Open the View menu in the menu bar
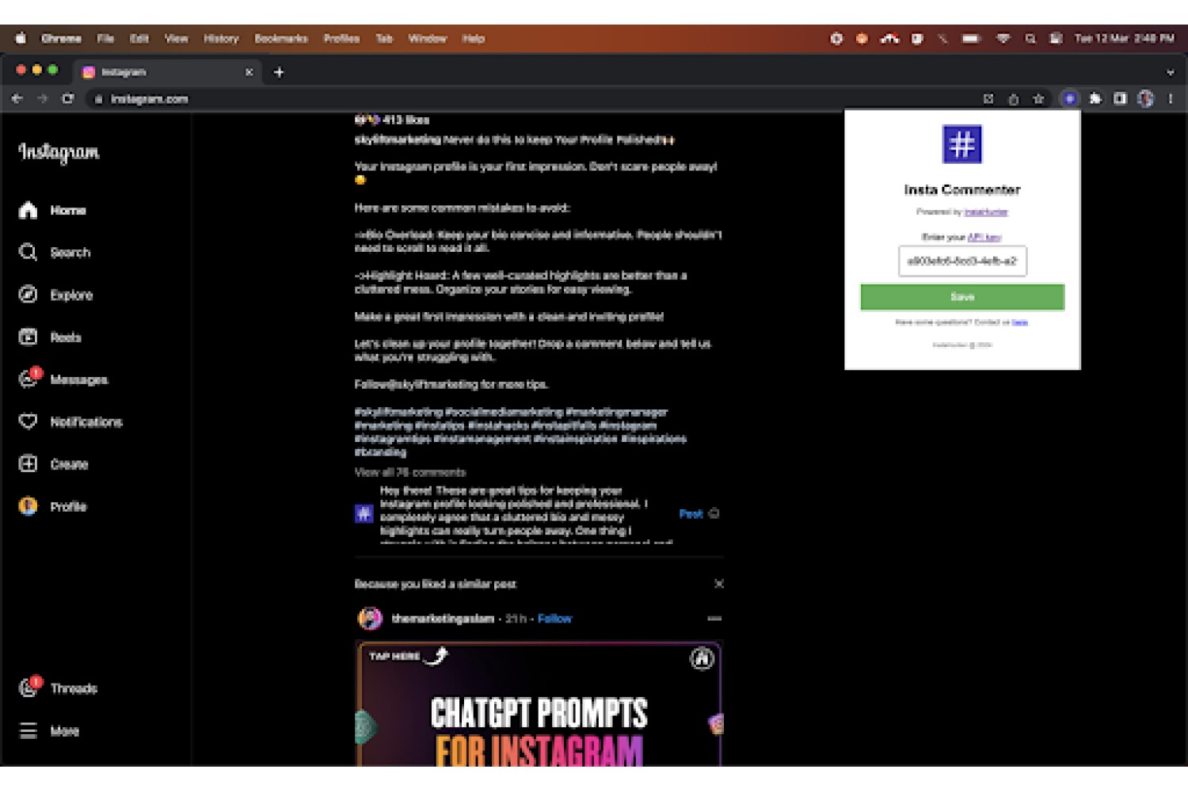This screenshot has width=1188, height=792. pyautogui.click(x=177, y=39)
